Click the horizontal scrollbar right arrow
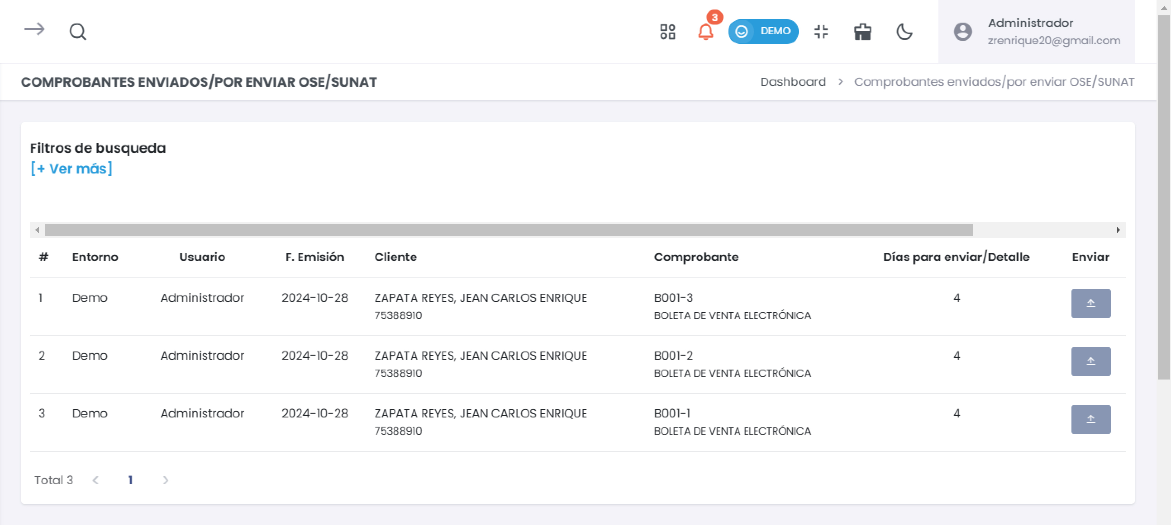The width and height of the screenshot is (1171, 525). click(1118, 230)
